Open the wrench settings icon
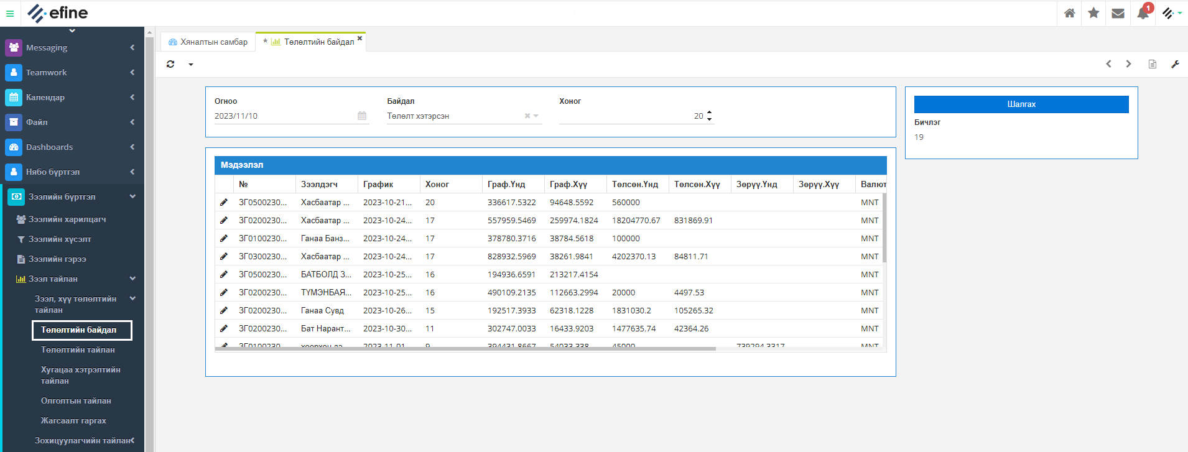 [1175, 64]
